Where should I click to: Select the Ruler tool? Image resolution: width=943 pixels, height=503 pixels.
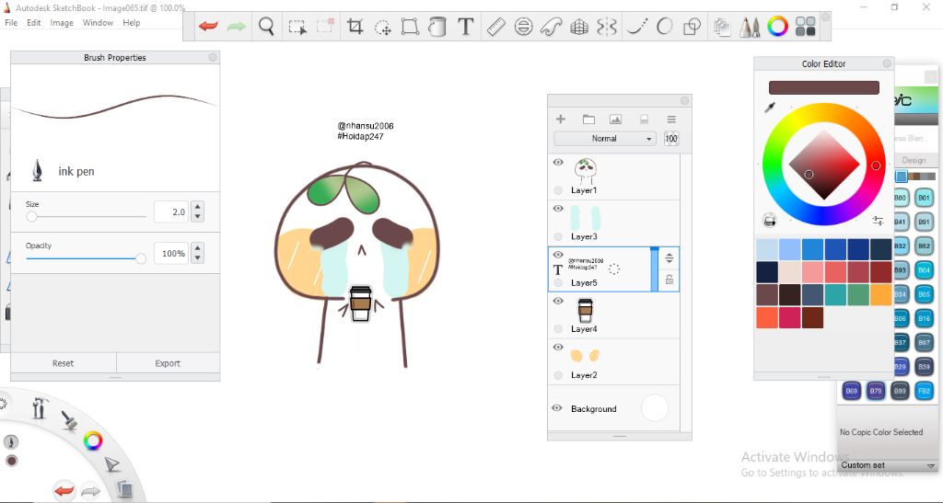pos(495,27)
